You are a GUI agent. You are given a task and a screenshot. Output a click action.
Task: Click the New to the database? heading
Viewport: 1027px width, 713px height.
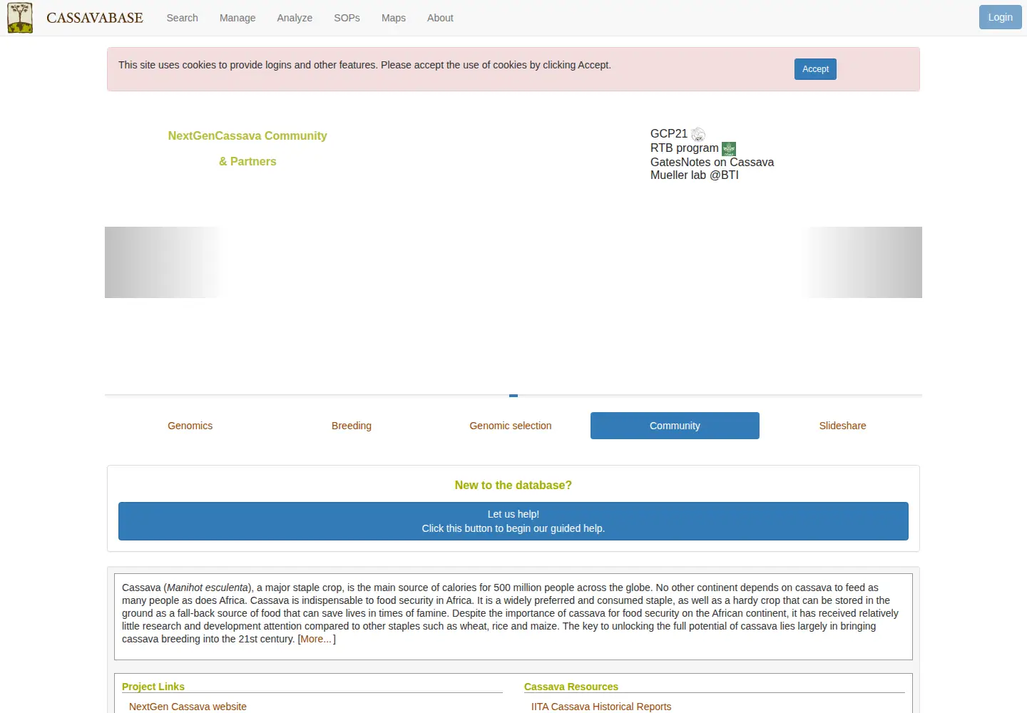513,486
